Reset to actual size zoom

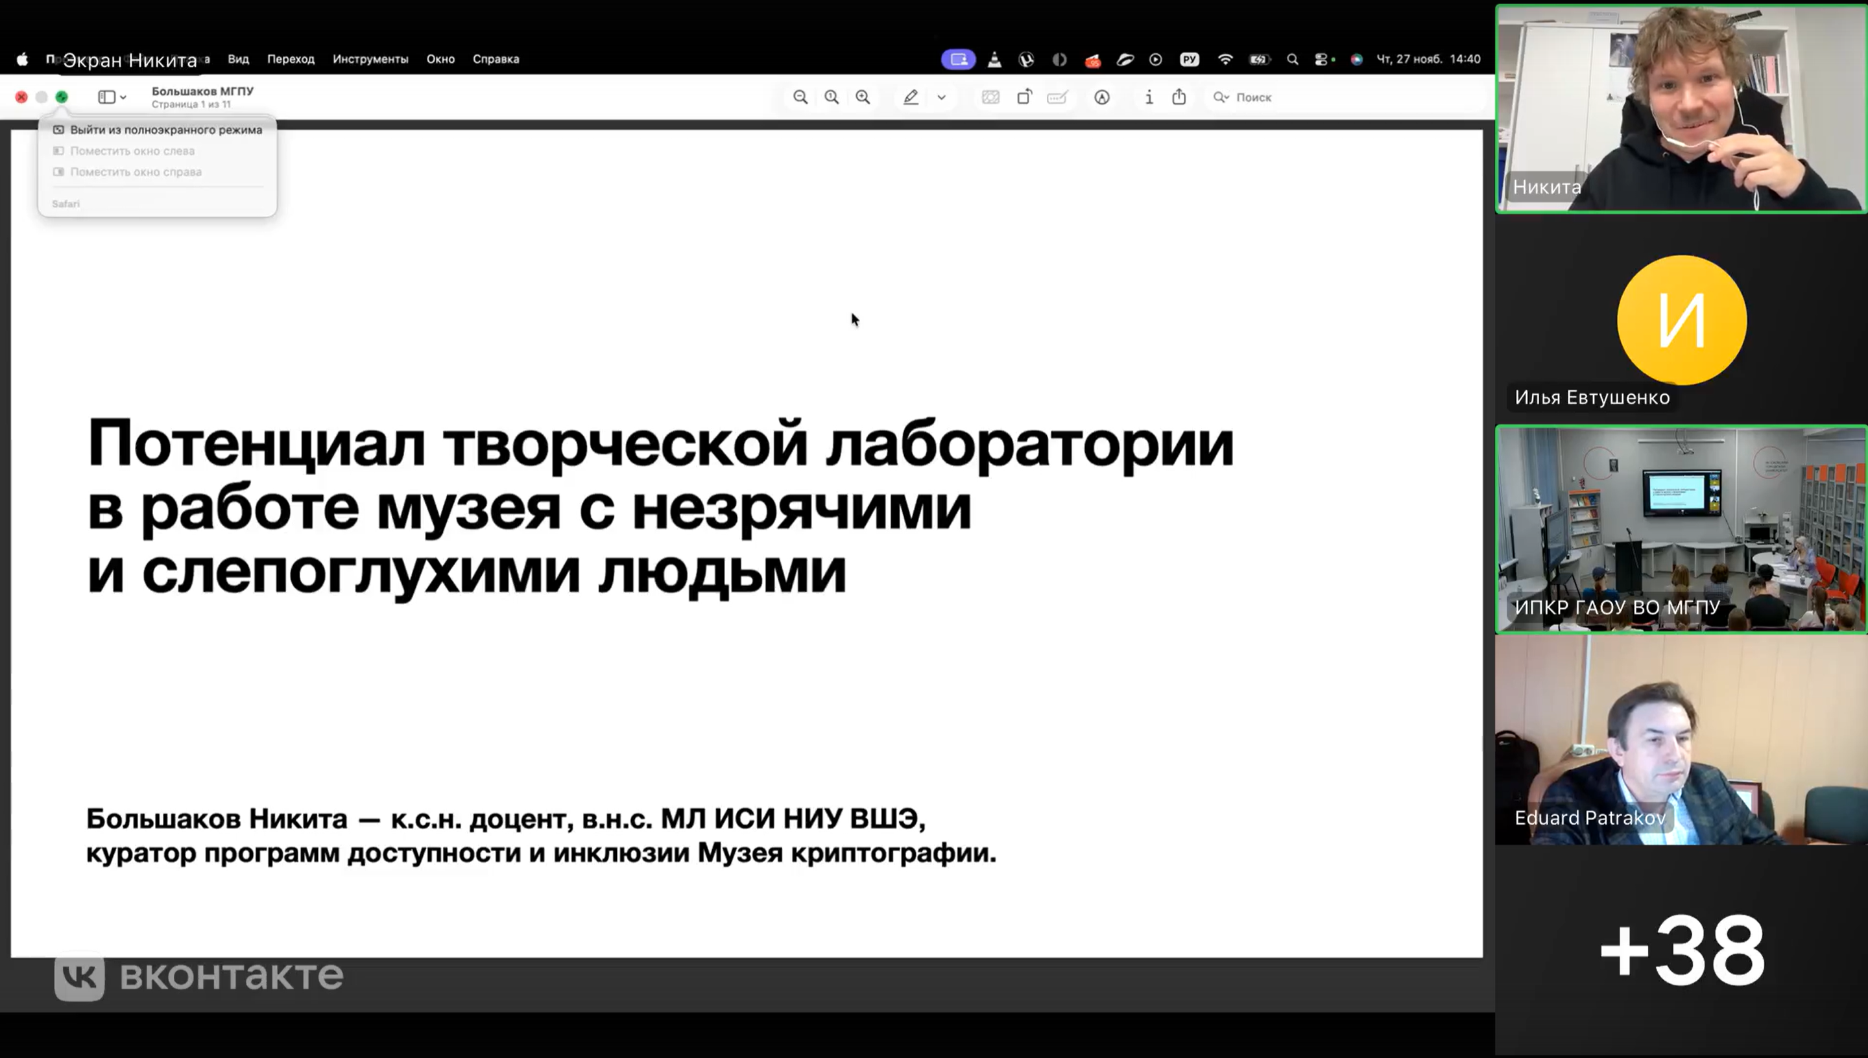point(832,97)
